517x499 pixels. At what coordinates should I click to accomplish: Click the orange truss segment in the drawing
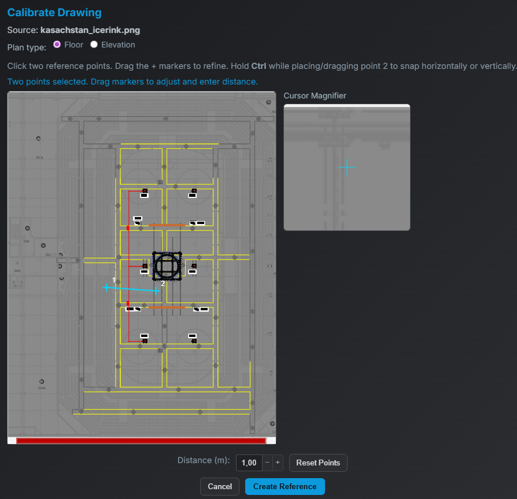pos(167,225)
